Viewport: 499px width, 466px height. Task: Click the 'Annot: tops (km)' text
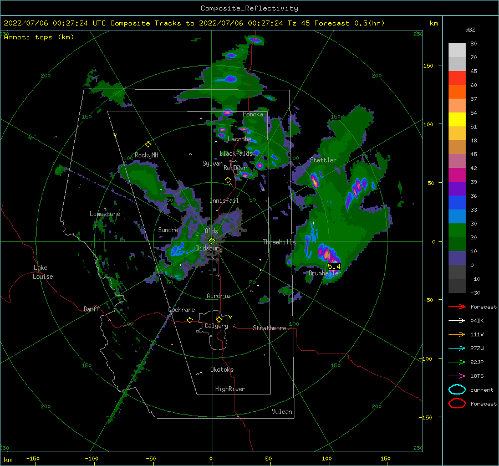(x=39, y=37)
